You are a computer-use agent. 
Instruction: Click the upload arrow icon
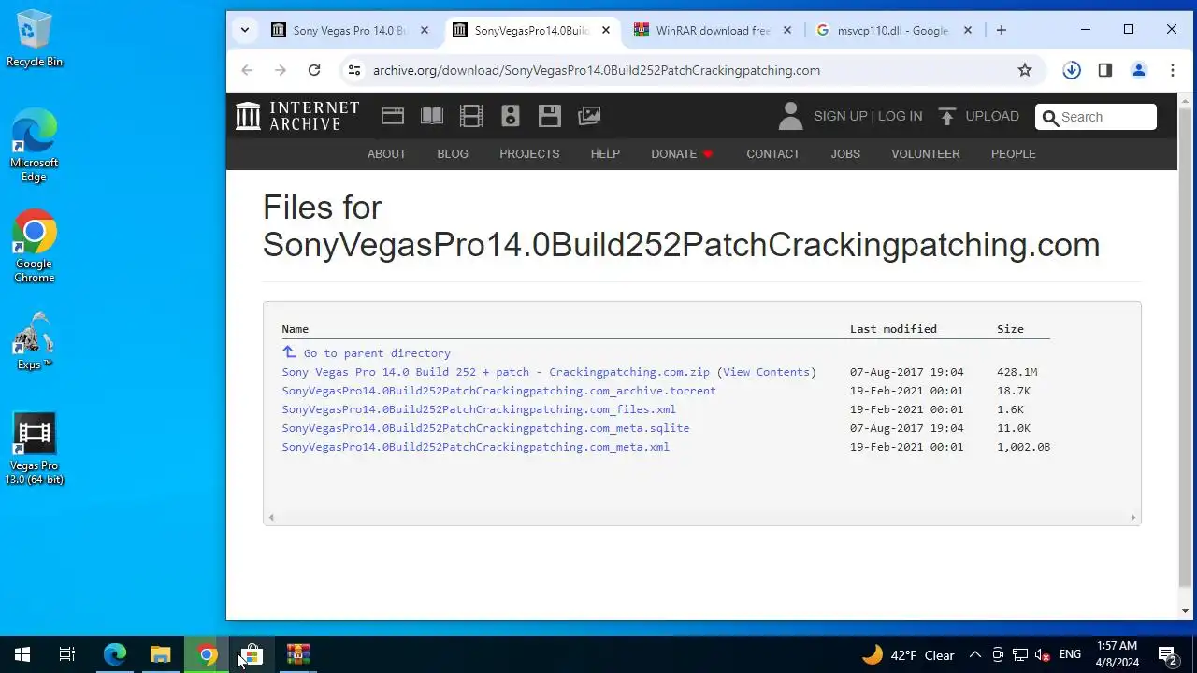(947, 116)
